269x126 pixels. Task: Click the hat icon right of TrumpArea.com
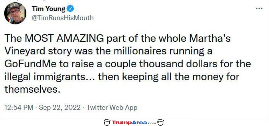click(161, 122)
